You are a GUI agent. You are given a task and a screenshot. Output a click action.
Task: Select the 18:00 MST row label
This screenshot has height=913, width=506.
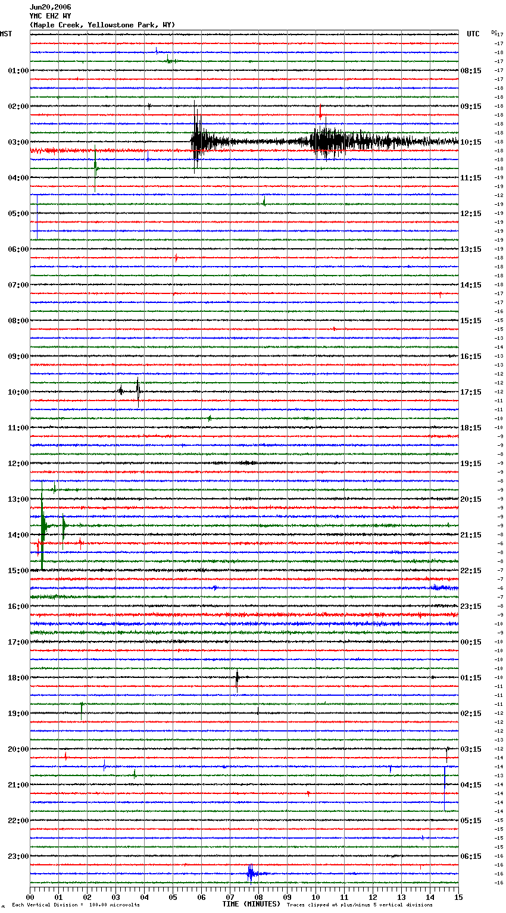click(x=18, y=678)
